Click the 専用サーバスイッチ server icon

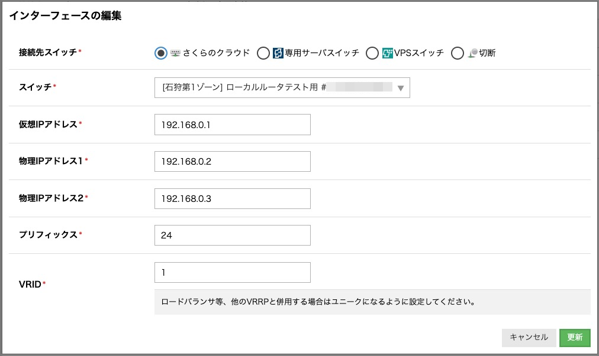coord(277,53)
